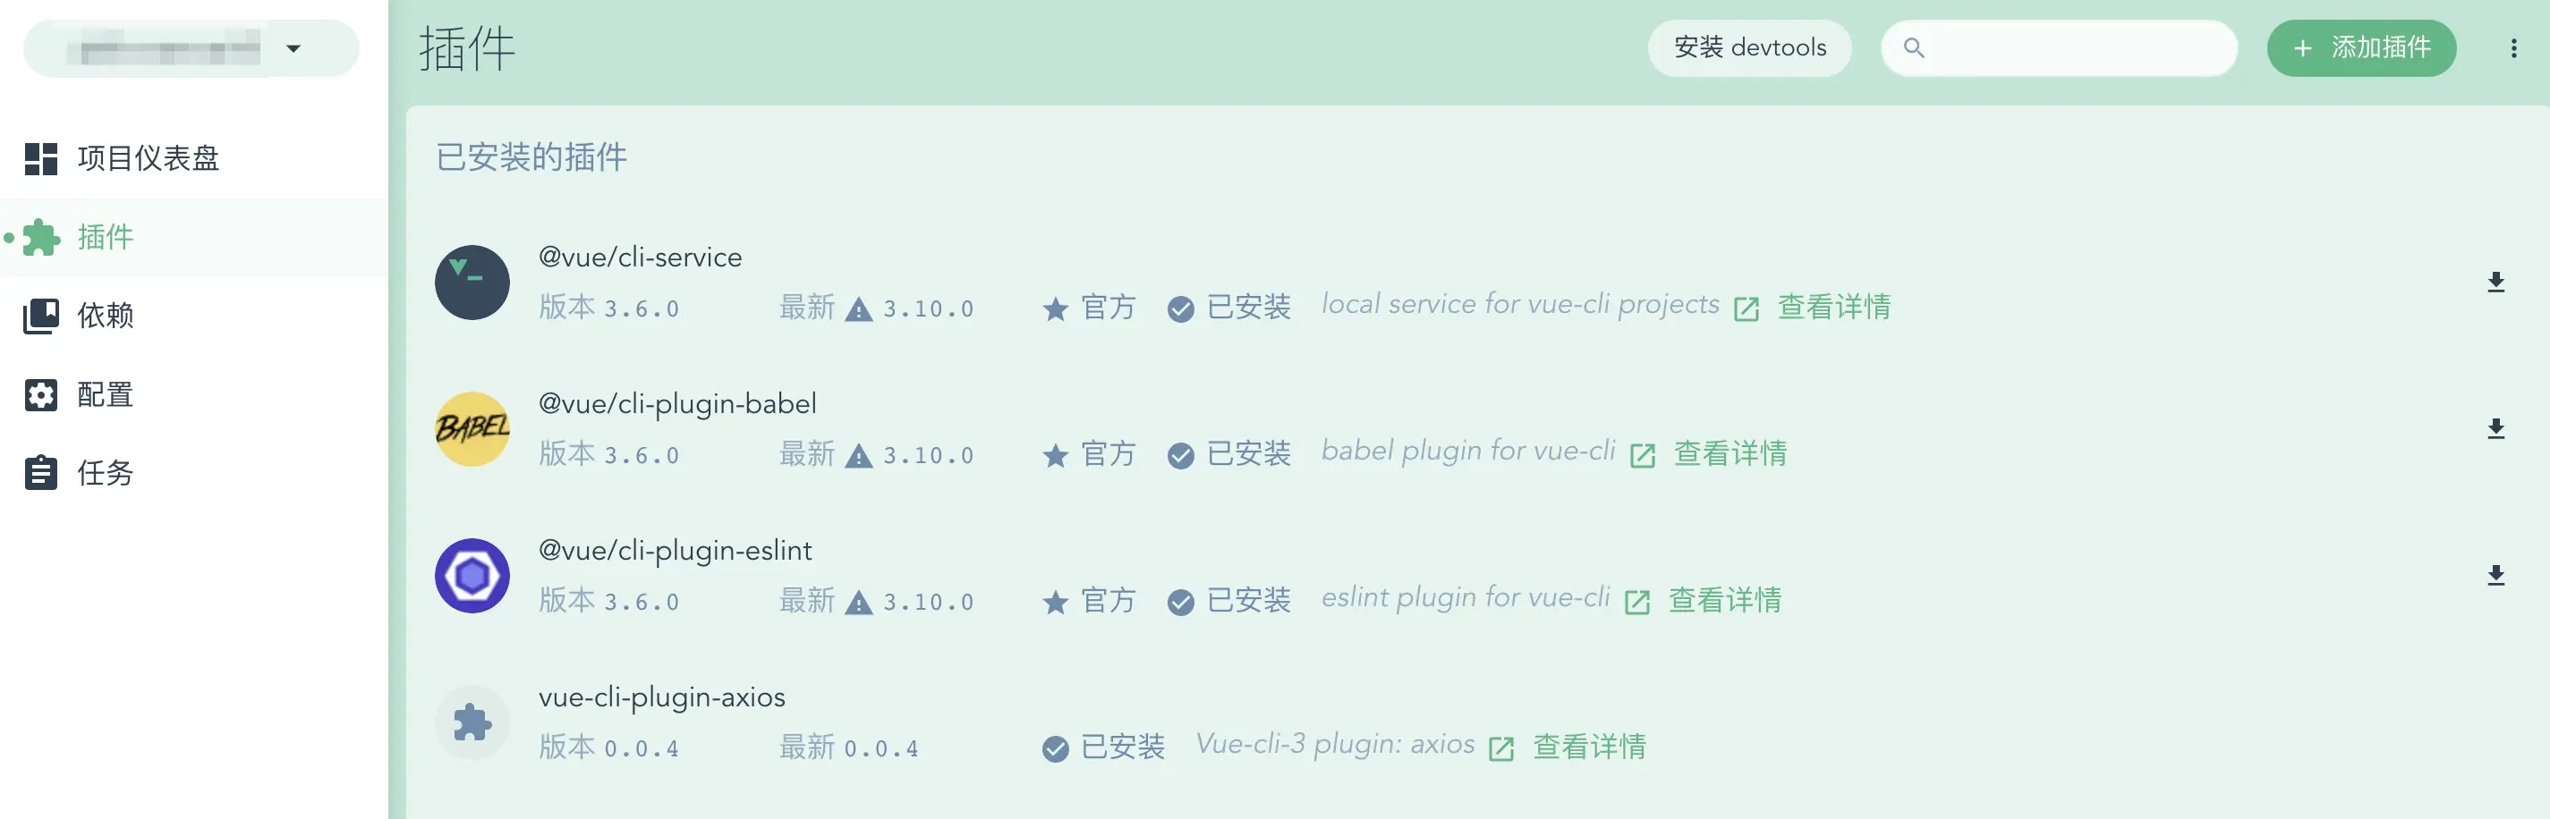The width and height of the screenshot is (2550, 819).
Task: Click the update download icon for @vue/cli-service
Action: pyautogui.click(x=2495, y=283)
